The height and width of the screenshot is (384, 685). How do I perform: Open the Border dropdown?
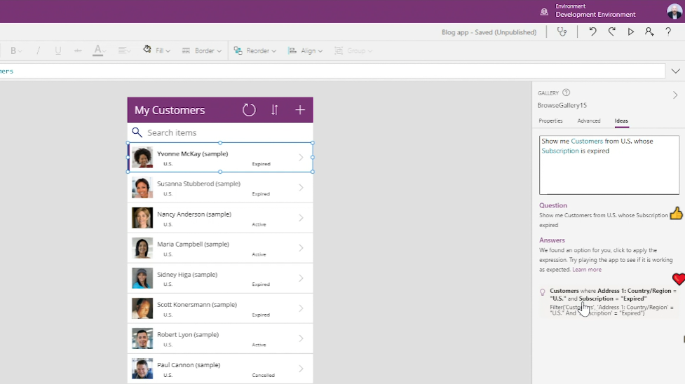(202, 50)
